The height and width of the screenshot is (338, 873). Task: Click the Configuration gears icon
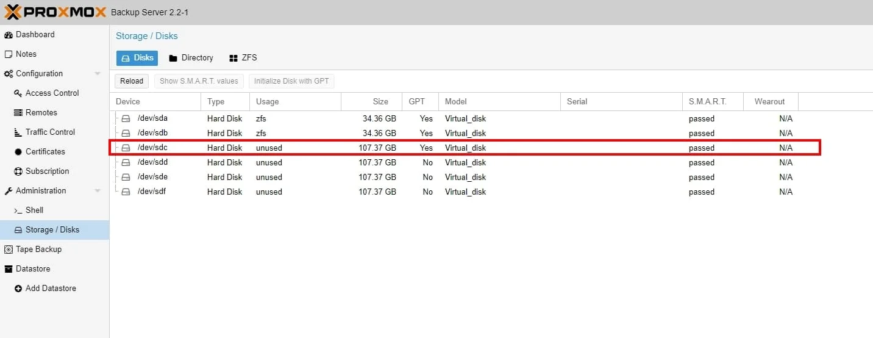(x=9, y=74)
